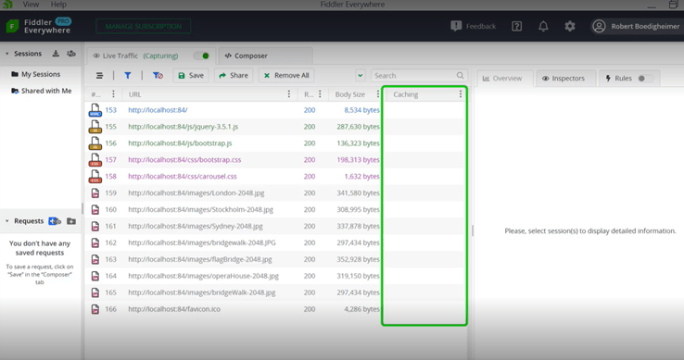
Task: Select My Sessions in sidebar
Action: (x=41, y=74)
